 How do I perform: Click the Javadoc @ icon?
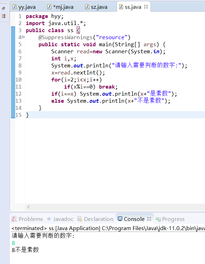[x=49, y=219]
